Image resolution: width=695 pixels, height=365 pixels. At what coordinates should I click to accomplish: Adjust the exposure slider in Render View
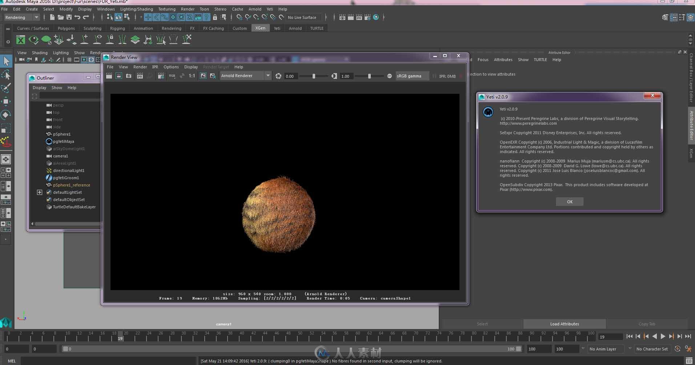tap(314, 76)
